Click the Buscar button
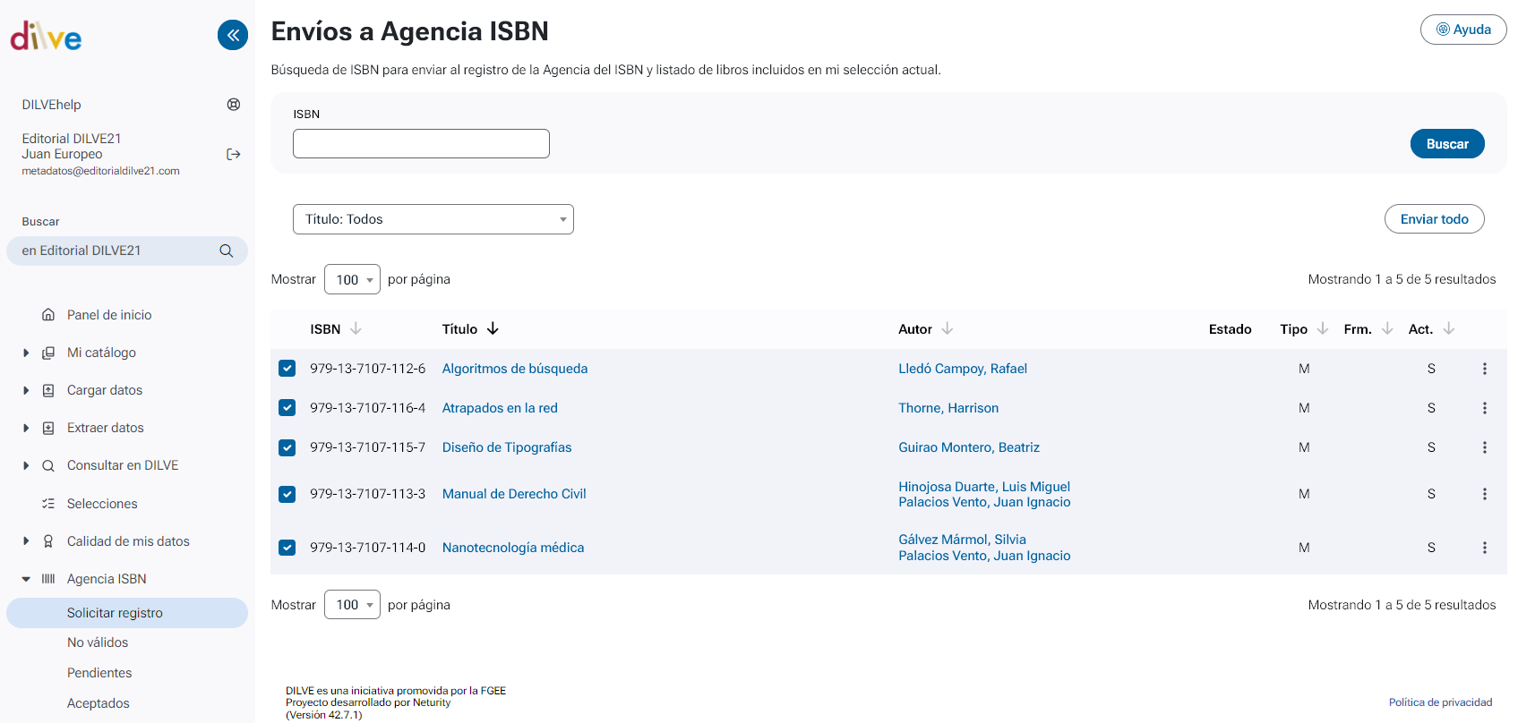The image size is (1518, 723). point(1447,144)
